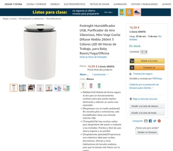173x151 pixels.
Task: Share product via email envelope icon
Action: (146, 121)
